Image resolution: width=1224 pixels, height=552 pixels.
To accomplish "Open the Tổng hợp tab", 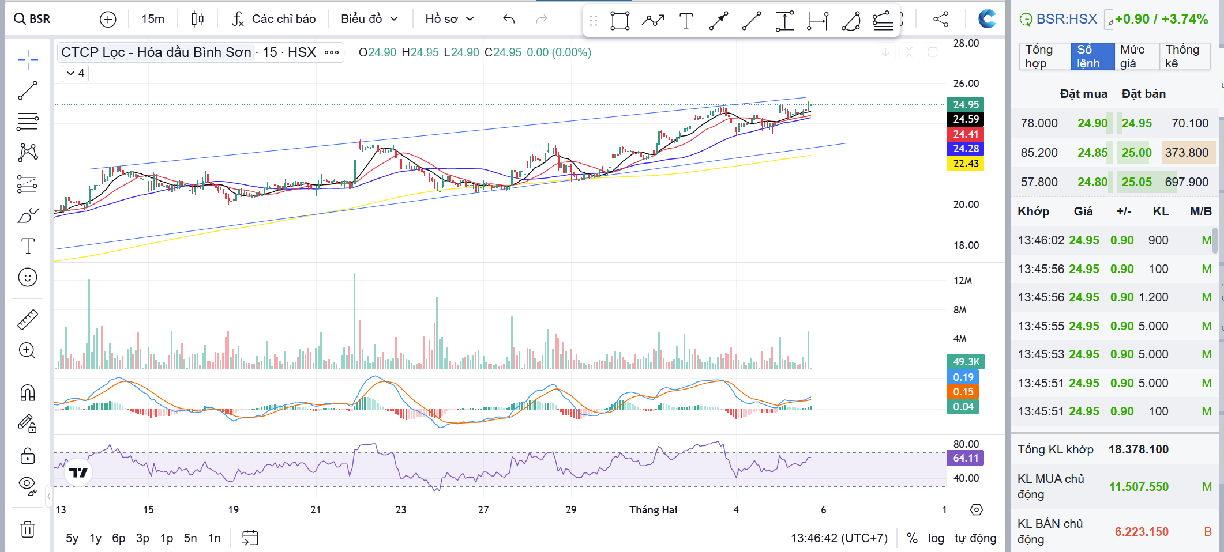I will pyautogui.click(x=1045, y=56).
